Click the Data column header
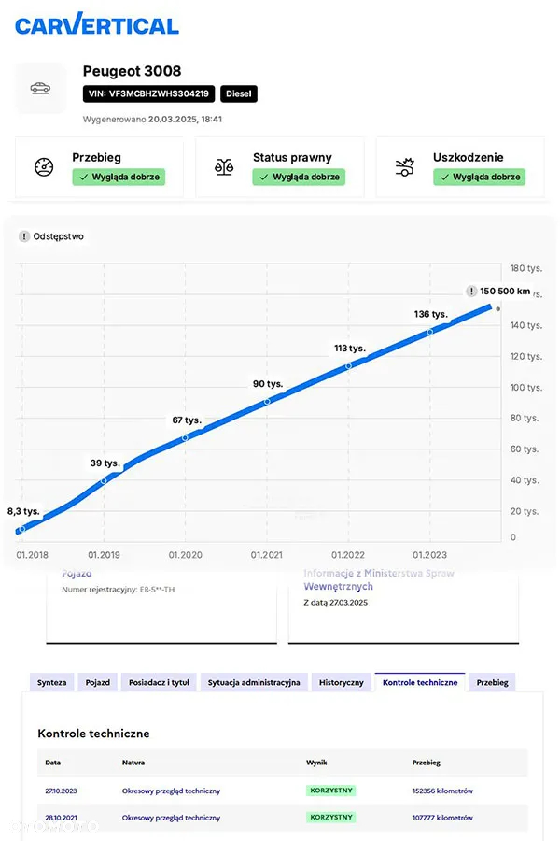The image size is (560, 841). [52, 763]
